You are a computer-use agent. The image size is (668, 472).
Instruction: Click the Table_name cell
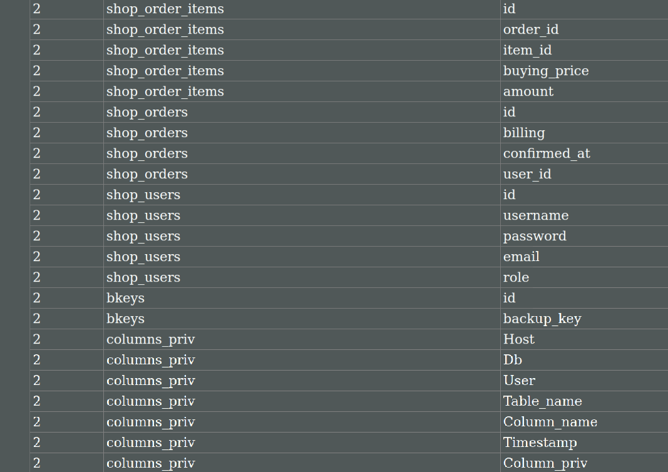(x=543, y=401)
